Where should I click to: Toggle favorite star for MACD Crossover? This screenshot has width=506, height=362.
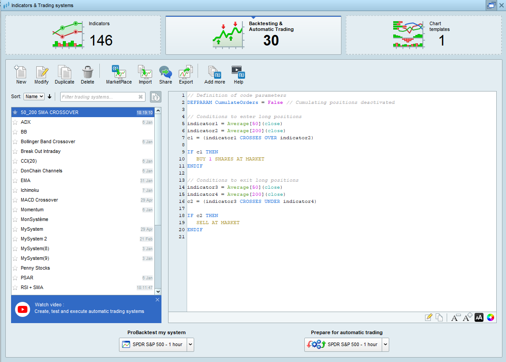coord(15,200)
